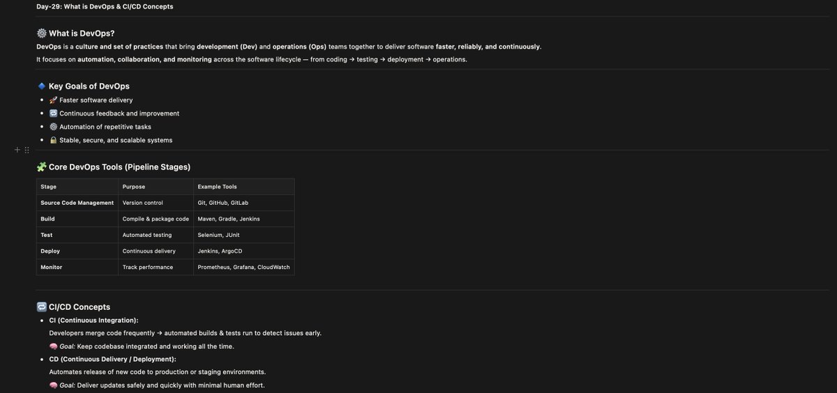Click the "CD (Continuous Delivery / Deployment):" bullet label

pos(112,360)
